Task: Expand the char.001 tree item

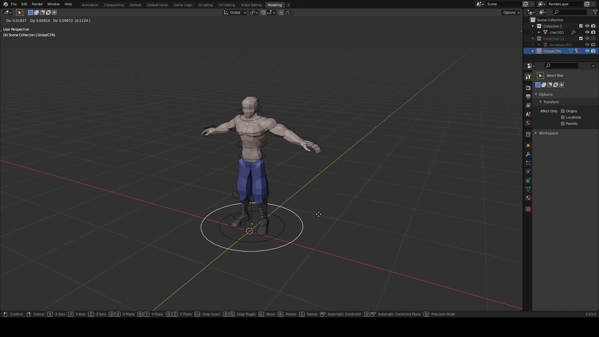Action: (x=539, y=32)
